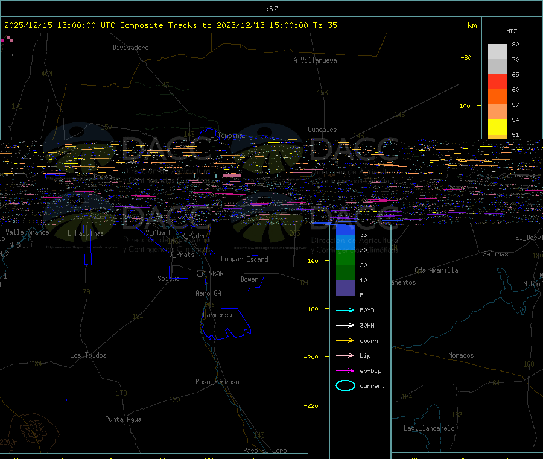
Task: Select the magenta eb+bip arrow symbol
Action: (345, 371)
